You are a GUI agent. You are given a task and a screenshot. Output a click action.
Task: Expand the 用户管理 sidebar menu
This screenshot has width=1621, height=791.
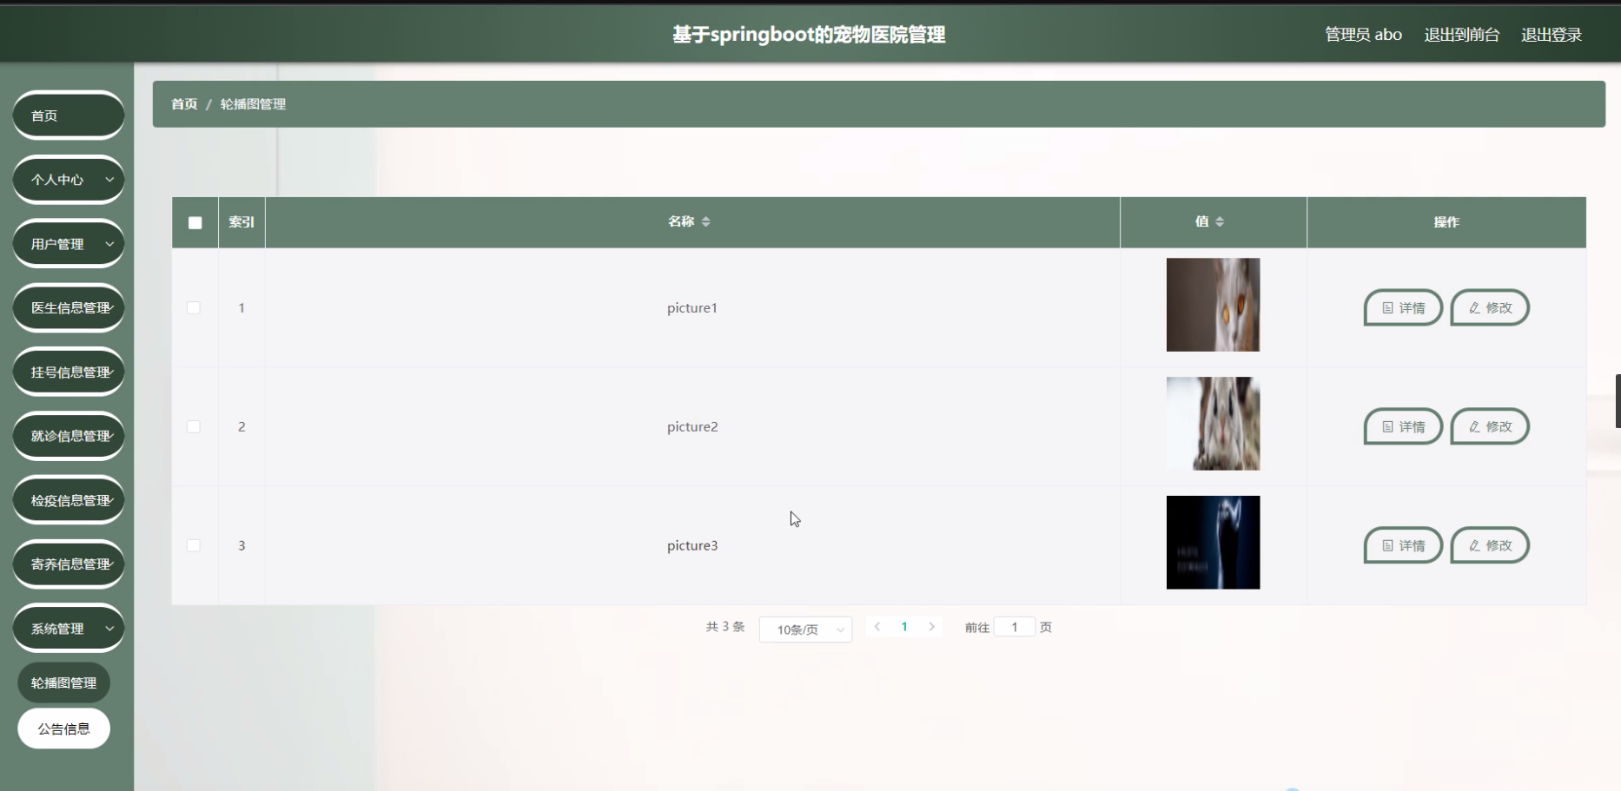pyautogui.click(x=68, y=244)
